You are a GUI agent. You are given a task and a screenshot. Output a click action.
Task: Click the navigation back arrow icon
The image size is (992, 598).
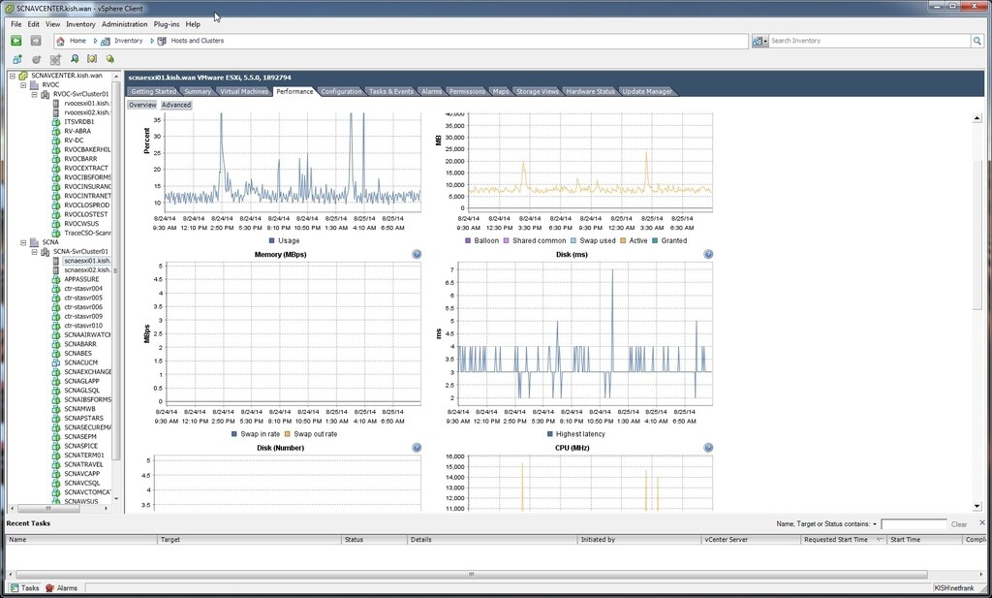coord(15,41)
